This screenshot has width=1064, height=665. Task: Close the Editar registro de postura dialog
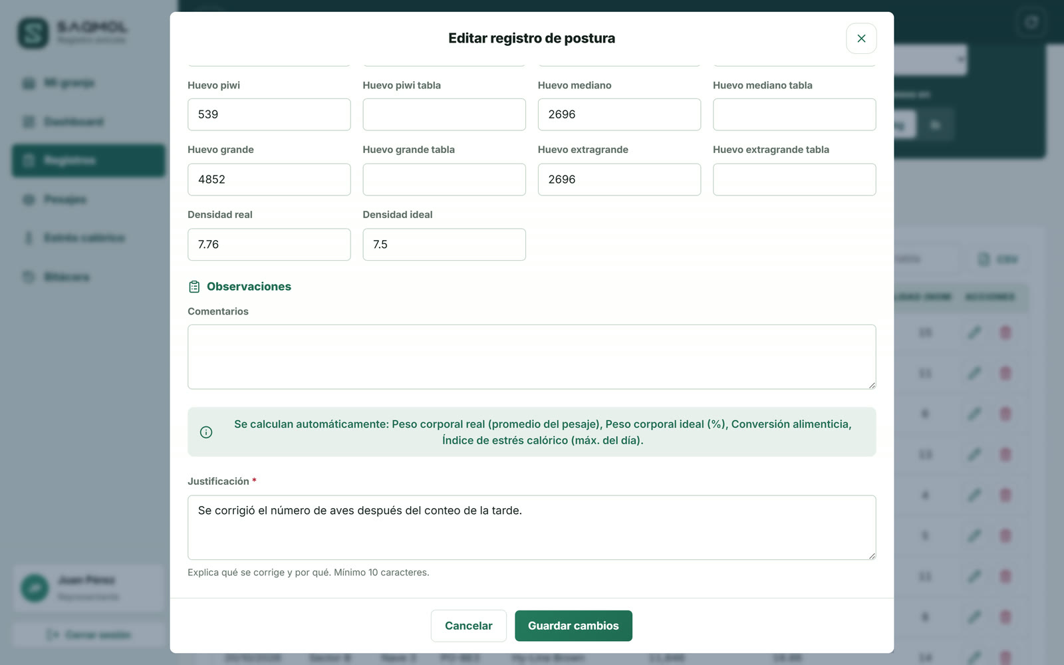click(x=861, y=39)
